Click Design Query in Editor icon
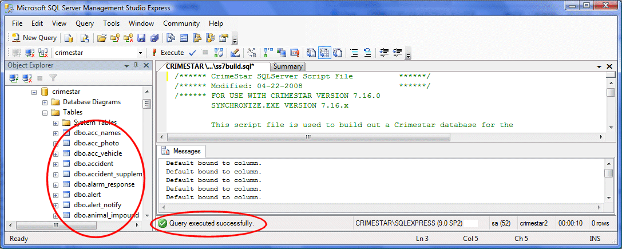The width and height of the screenshot is (622, 249). 235,53
